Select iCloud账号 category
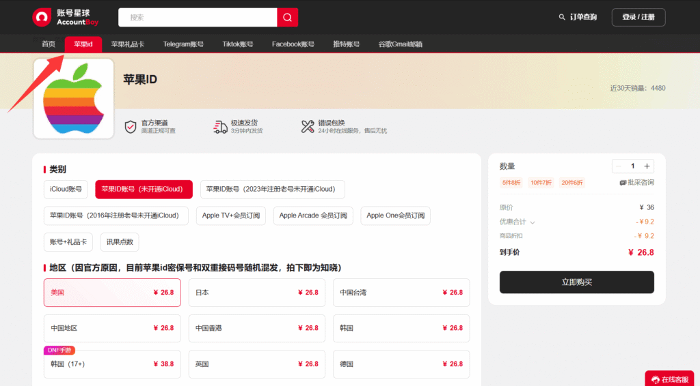Viewport: 700px width, 386px height. [66, 189]
